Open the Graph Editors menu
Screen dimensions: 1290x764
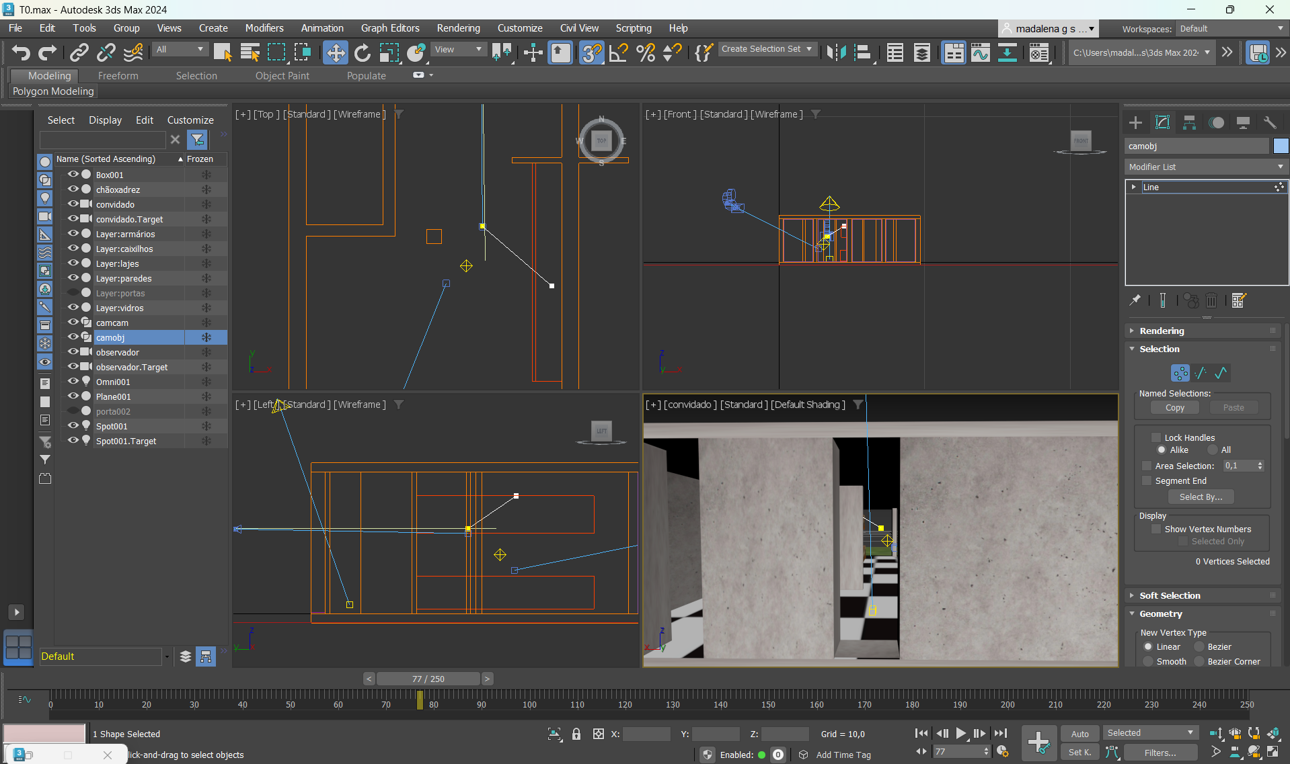tap(389, 28)
